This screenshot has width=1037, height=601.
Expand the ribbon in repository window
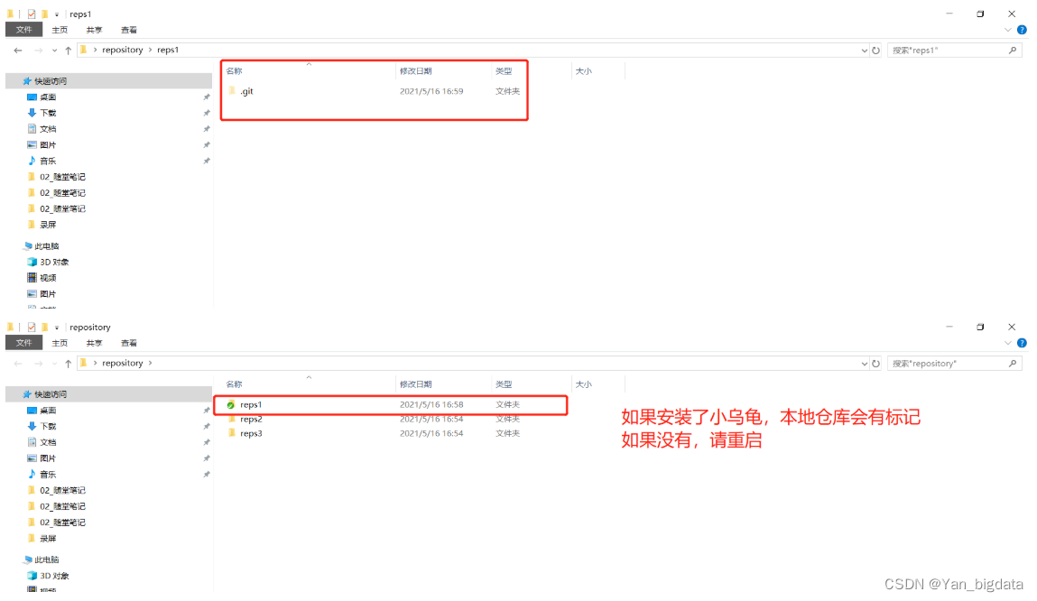coord(1007,343)
